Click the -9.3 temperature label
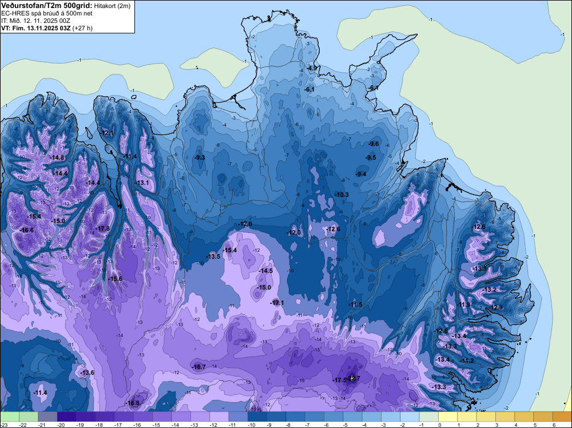Screen dimensions: 572x428 pos(199,157)
